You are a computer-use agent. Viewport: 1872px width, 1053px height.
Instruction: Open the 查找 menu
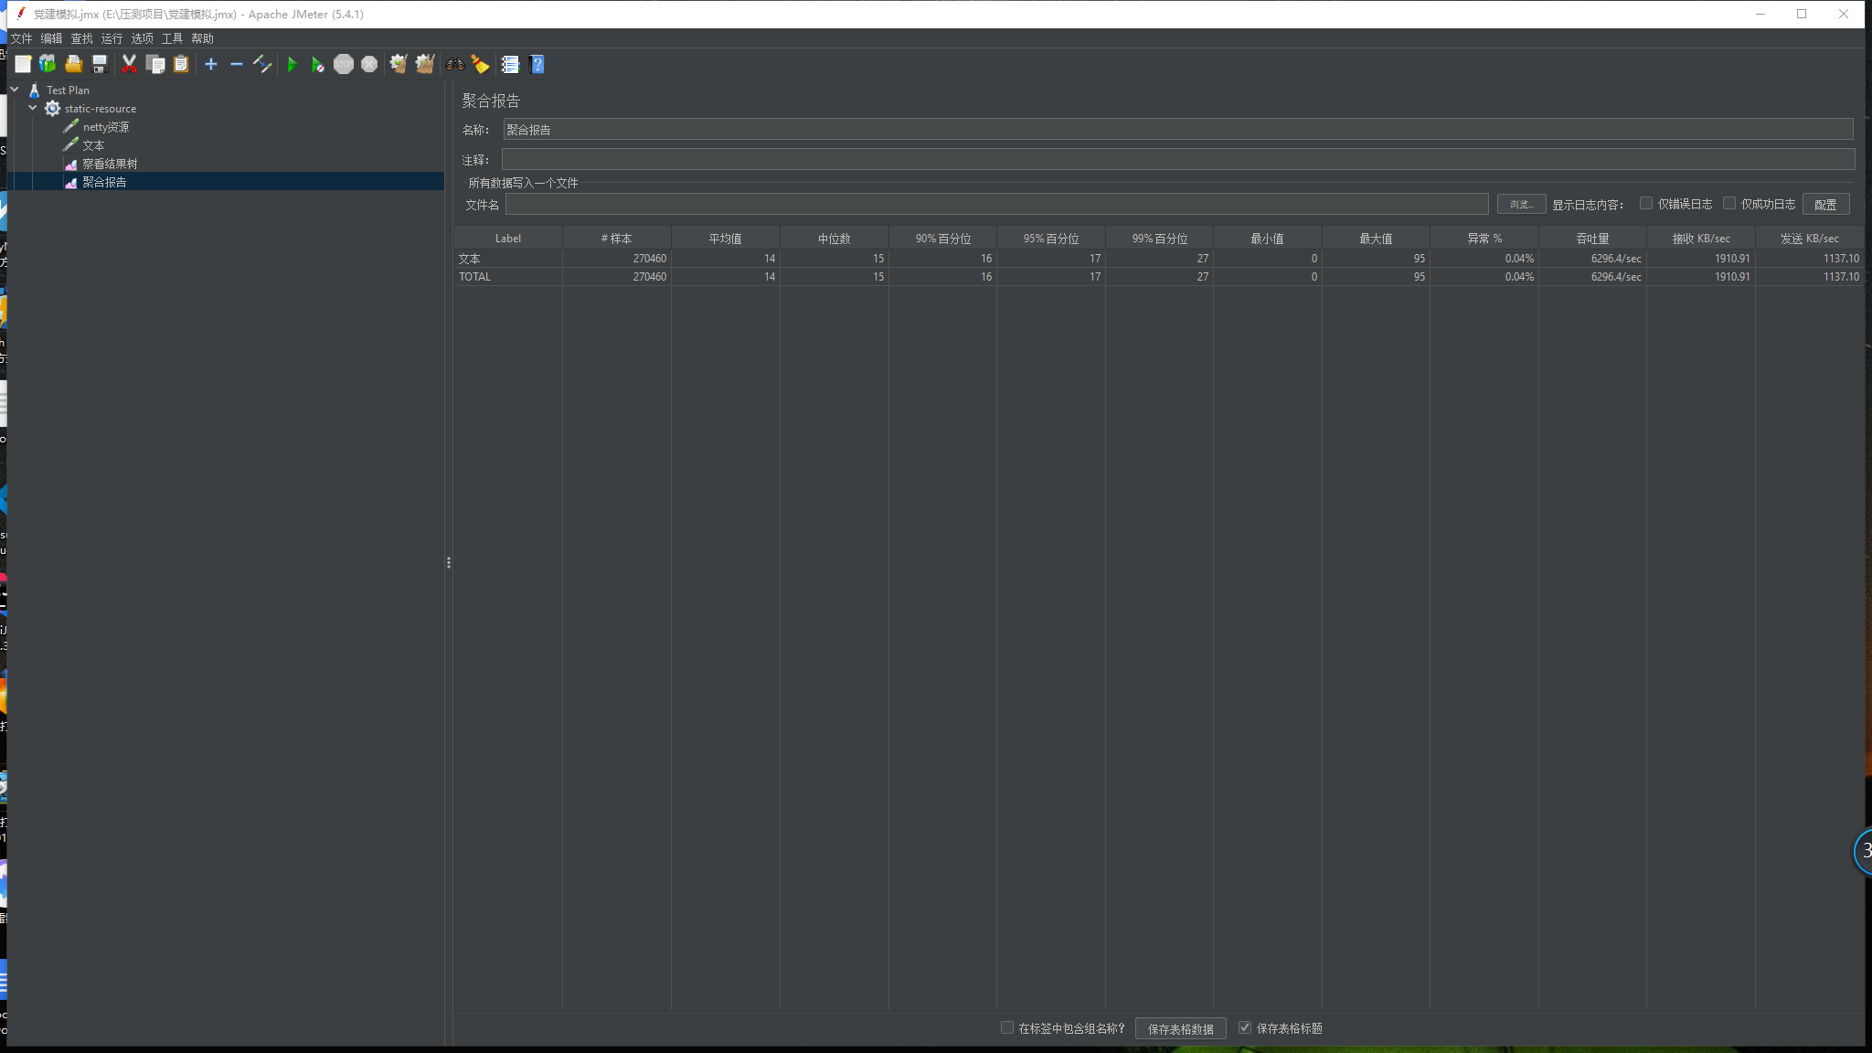(81, 38)
